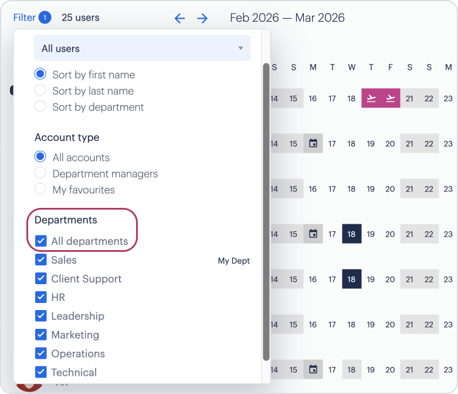Choose Department managers account type
Image resolution: width=458 pixels, height=394 pixels.
click(40, 173)
